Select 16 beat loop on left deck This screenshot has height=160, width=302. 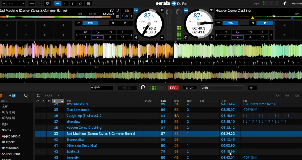point(123,37)
